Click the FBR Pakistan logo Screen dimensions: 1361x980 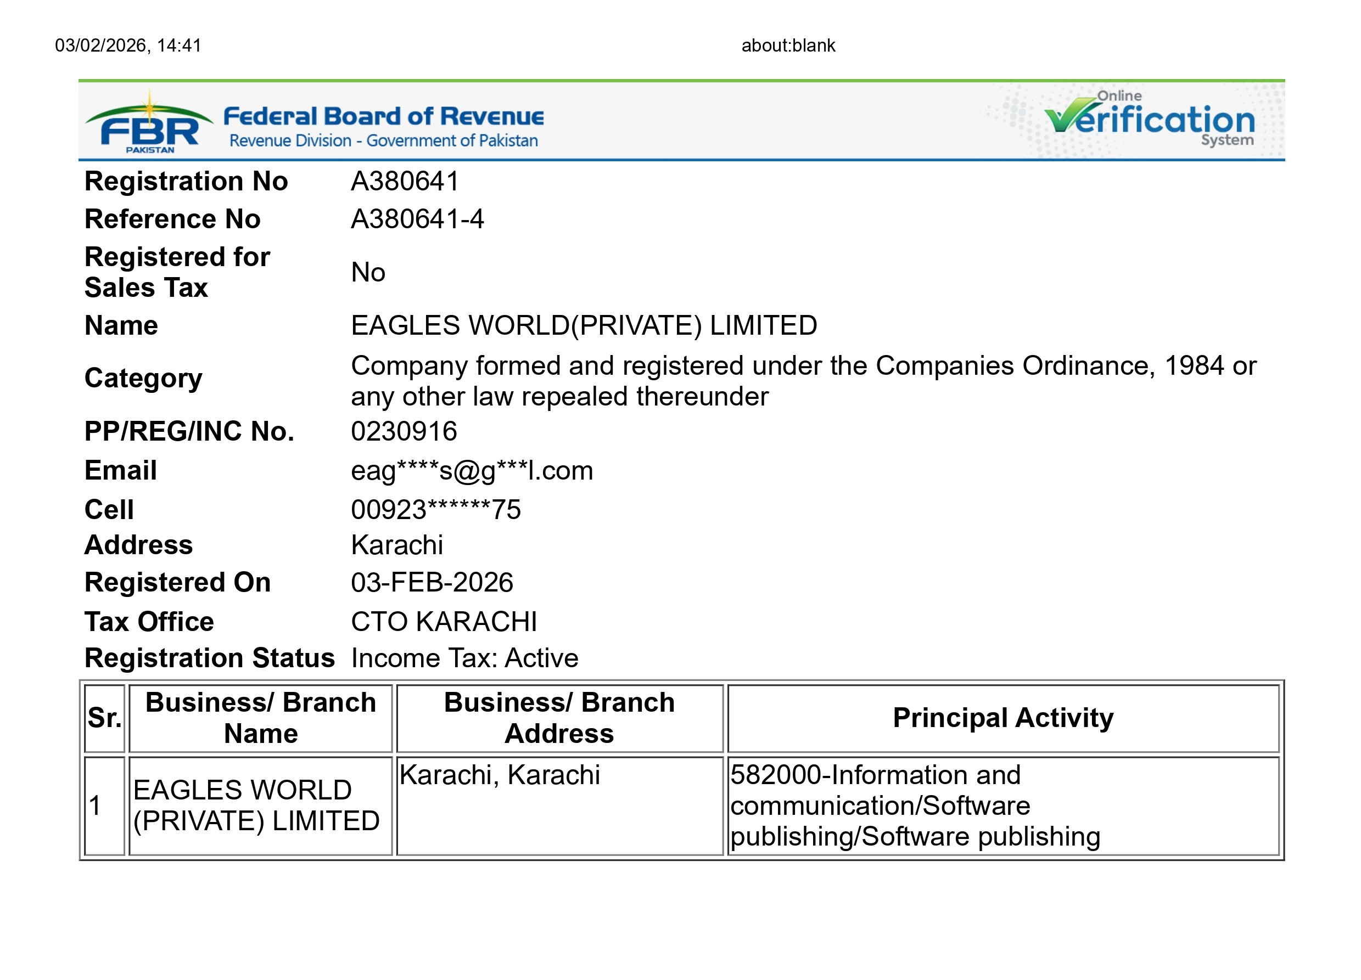click(149, 124)
